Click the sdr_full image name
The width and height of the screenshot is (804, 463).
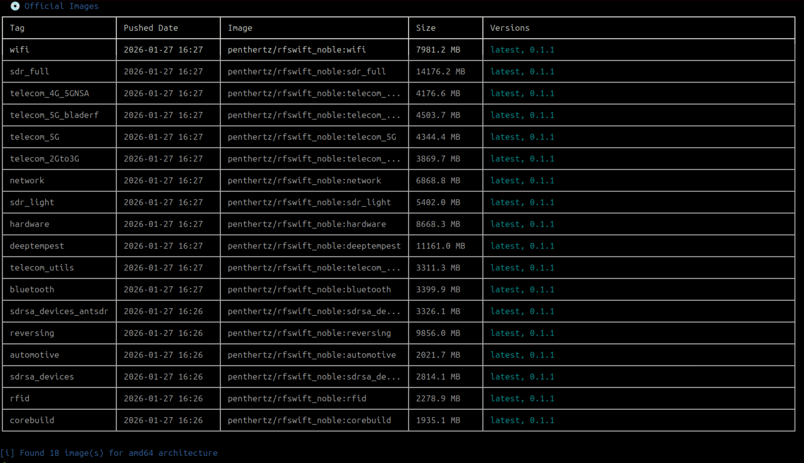point(307,72)
